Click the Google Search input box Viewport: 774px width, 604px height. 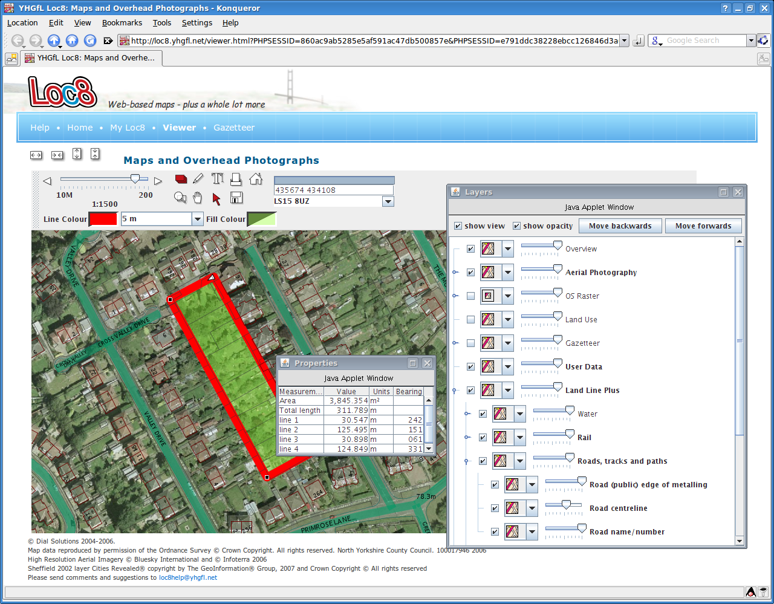[705, 41]
